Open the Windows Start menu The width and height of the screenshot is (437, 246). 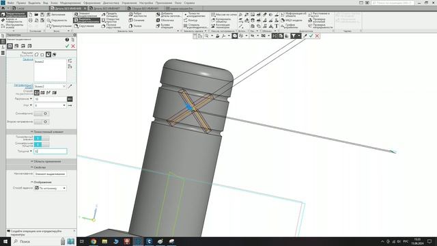coord(5,241)
